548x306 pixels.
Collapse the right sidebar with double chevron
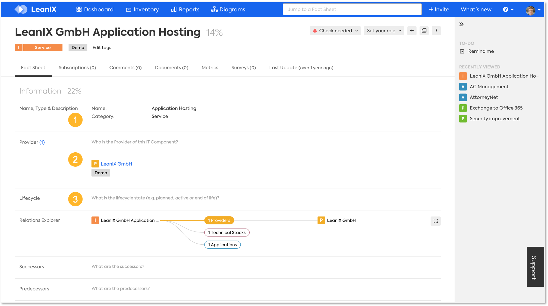(x=461, y=24)
